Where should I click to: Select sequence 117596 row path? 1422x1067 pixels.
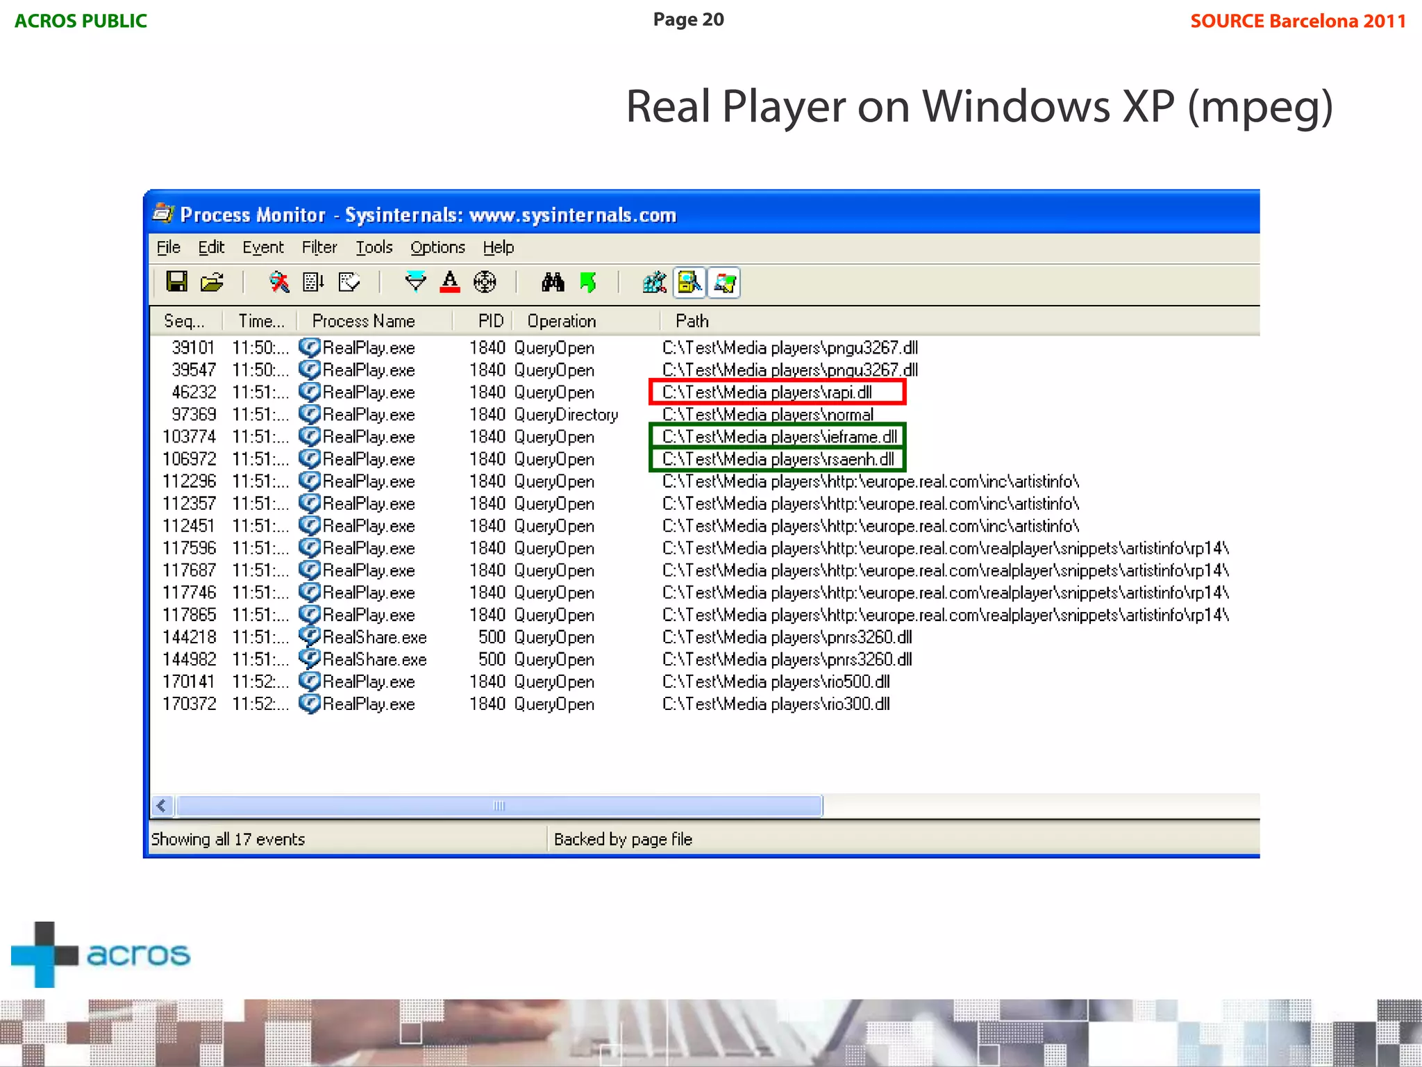[x=946, y=548]
